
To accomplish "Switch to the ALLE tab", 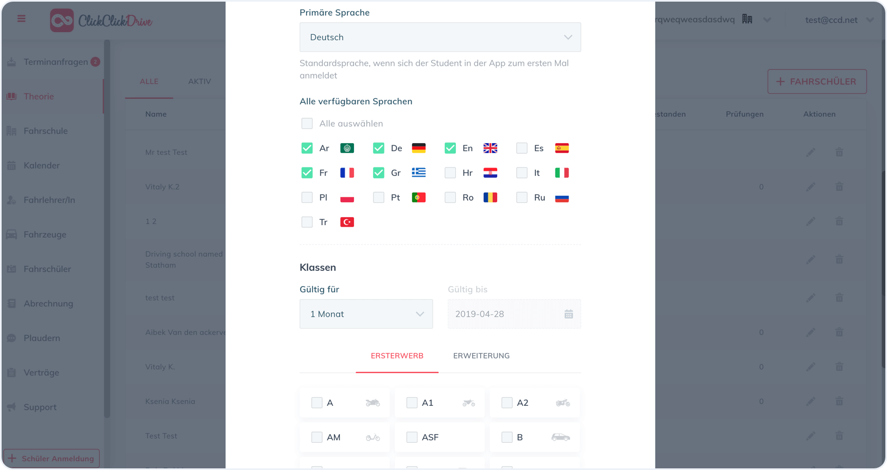I will (149, 82).
